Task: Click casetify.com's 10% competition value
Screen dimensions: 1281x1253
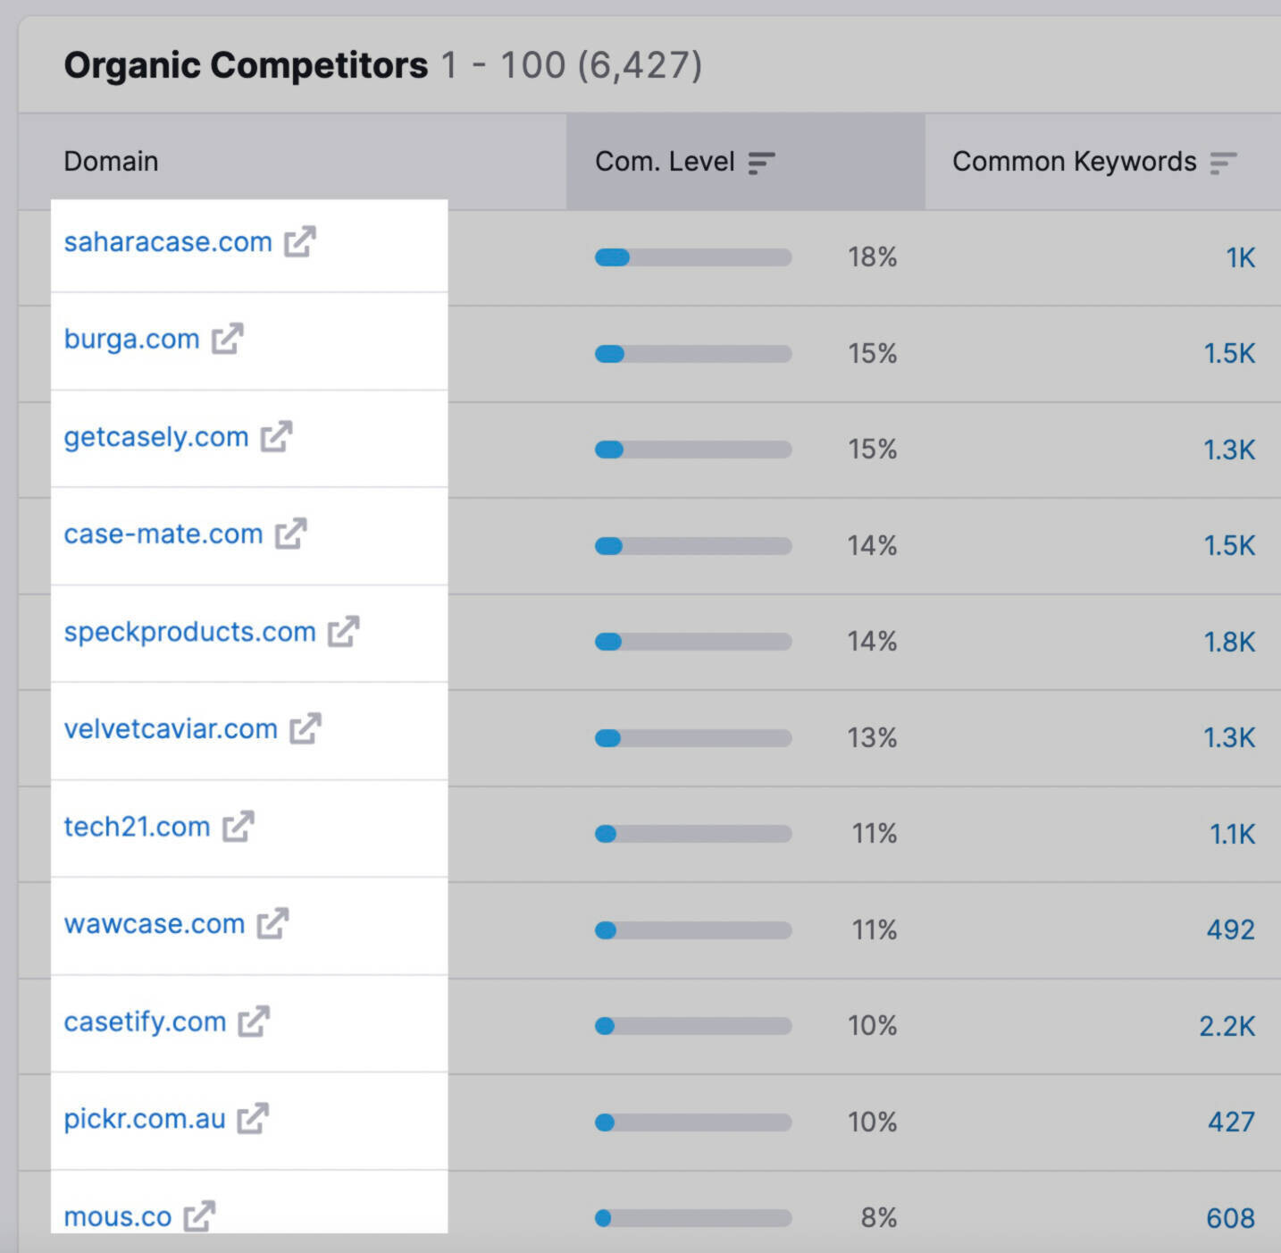Action: click(872, 1026)
